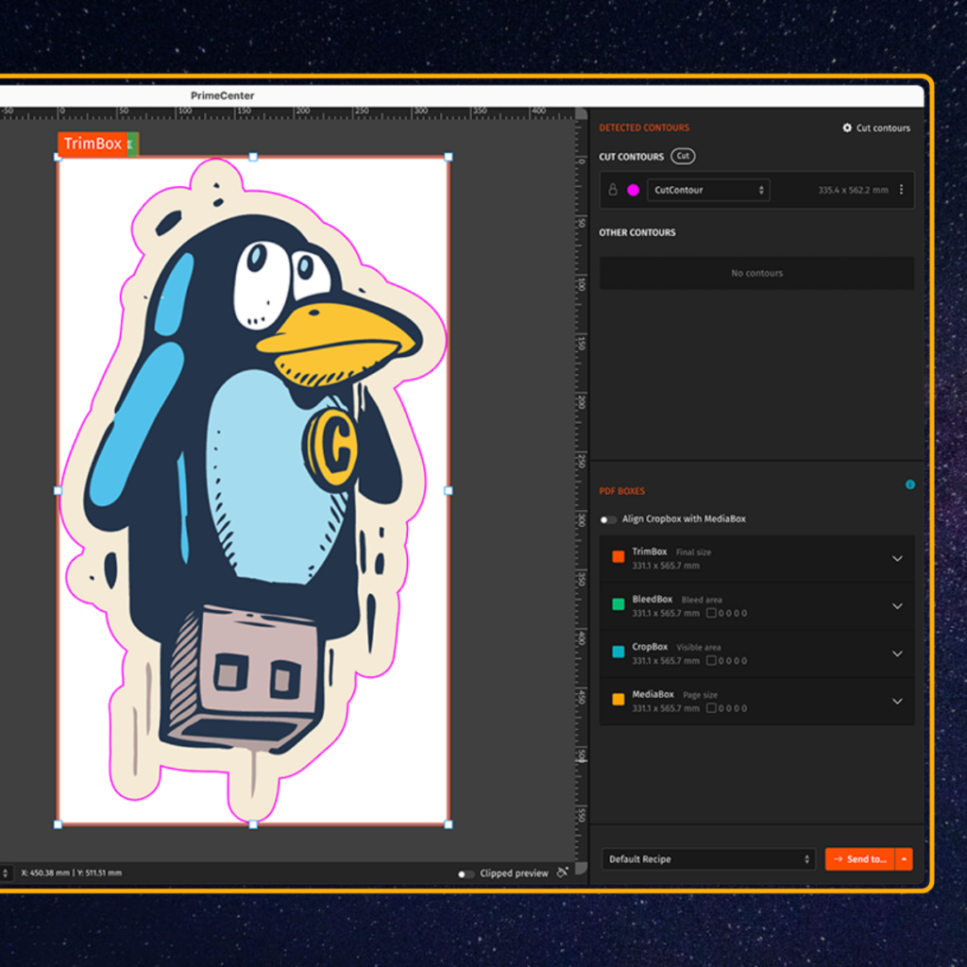The width and height of the screenshot is (967, 967).
Task: Toggle Align Cropbox with MediaBox switch
Action: coord(608,519)
